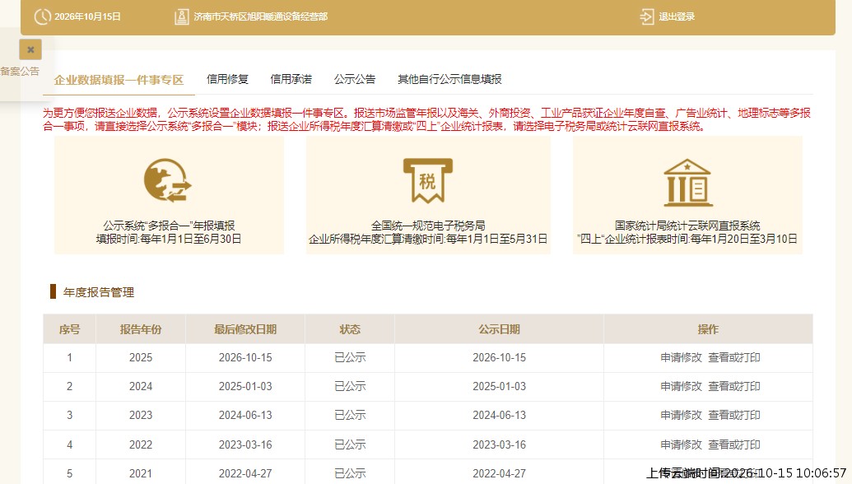Image resolution: width=852 pixels, height=484 pixels.
Task: Click the 序号 column header
Action: click(x=69, y=329)
